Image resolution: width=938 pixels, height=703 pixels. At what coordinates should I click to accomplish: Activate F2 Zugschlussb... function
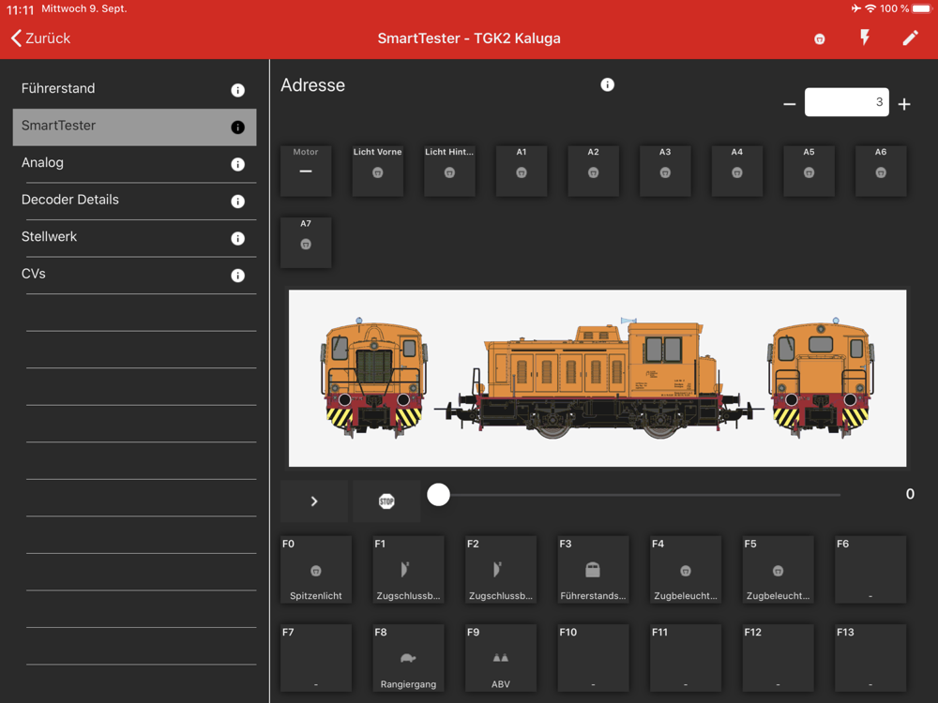501,570
